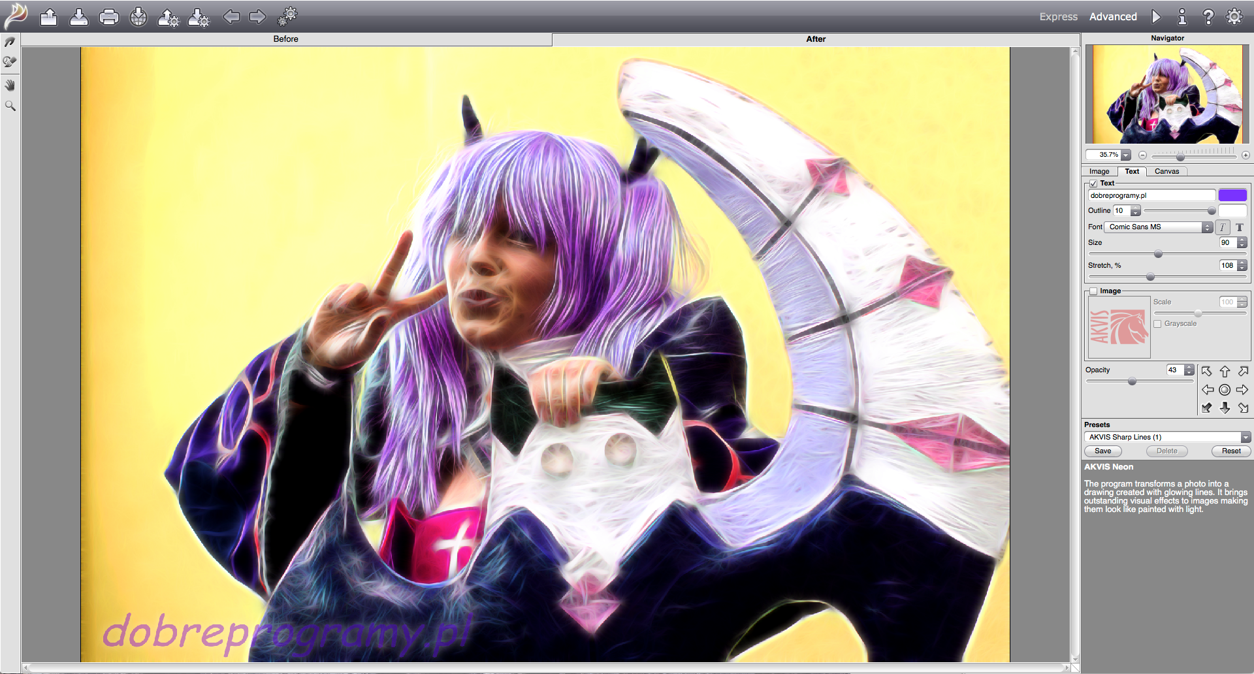Toggle italic text style button
The width and height of the screenshot is (1254, 674).
(x=1223, y=227)
